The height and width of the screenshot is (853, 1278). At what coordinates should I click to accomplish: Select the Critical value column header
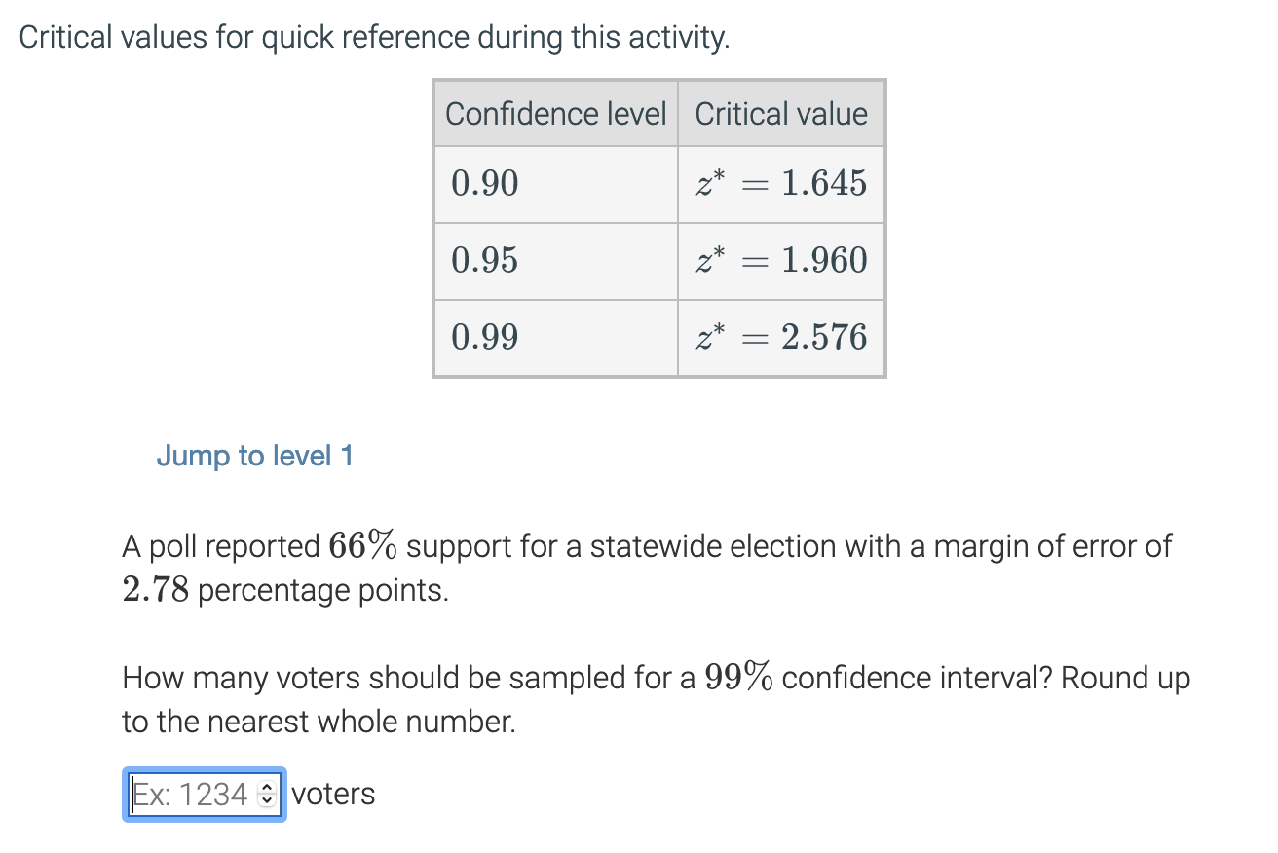(x=781, y=113)
